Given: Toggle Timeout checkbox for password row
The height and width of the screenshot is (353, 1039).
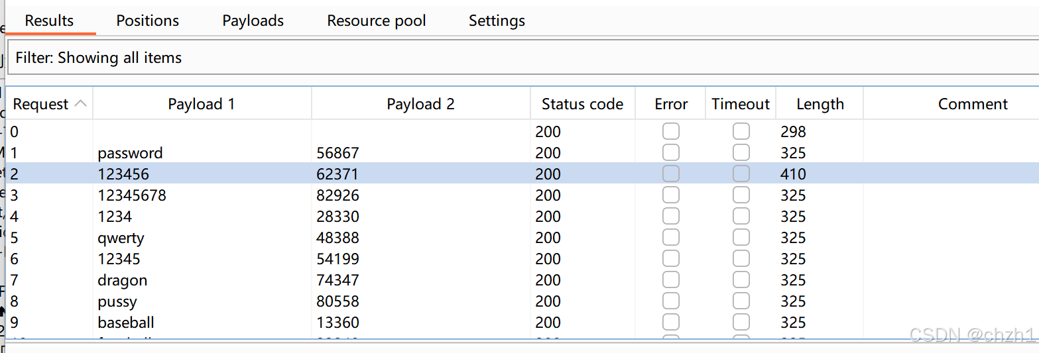Looking at the screenshot, I should [741, 153].
